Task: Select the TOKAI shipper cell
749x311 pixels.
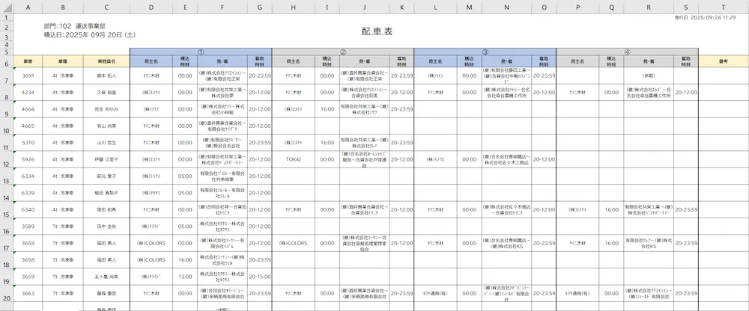Action: (x=293, y=159)
